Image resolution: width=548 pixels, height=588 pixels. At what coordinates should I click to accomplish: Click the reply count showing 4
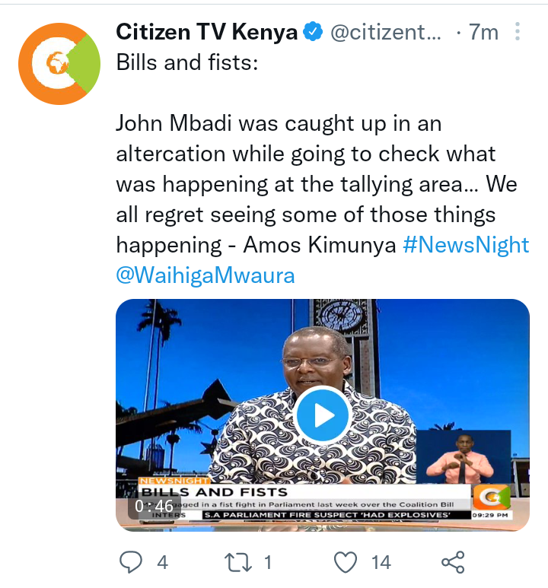[x=162, y=562]
